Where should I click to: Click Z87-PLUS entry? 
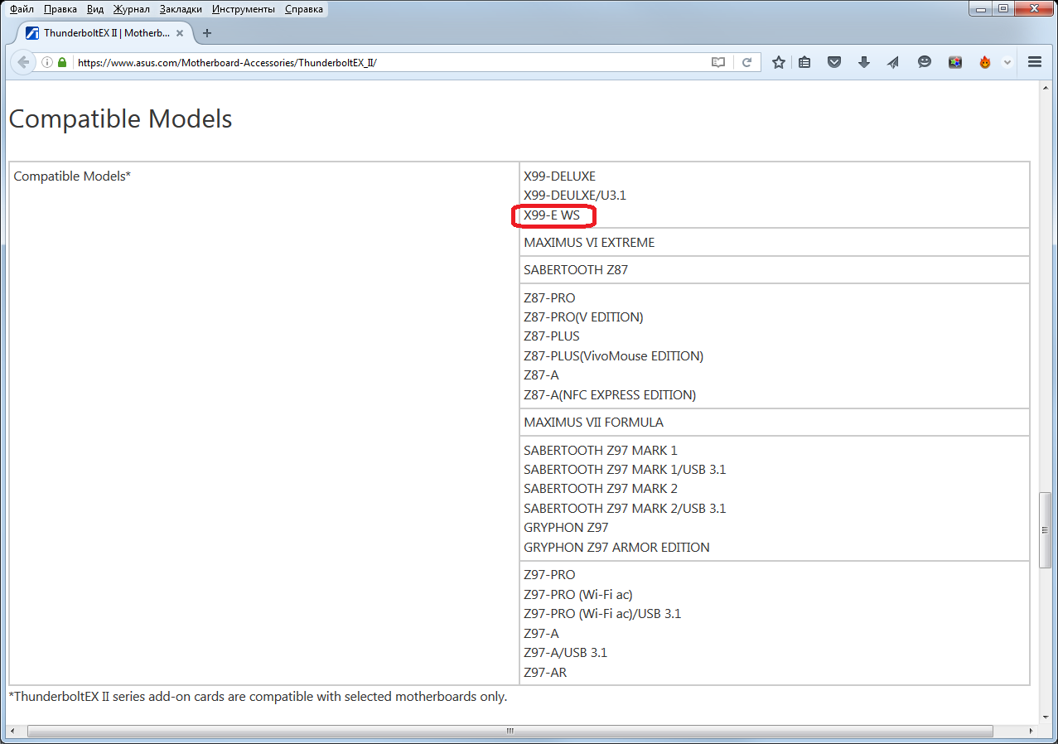pyautogui.click(x=552, y=336)
